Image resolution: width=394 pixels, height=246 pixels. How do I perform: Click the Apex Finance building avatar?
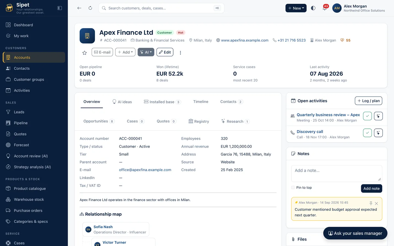click(x=87, y=36)
